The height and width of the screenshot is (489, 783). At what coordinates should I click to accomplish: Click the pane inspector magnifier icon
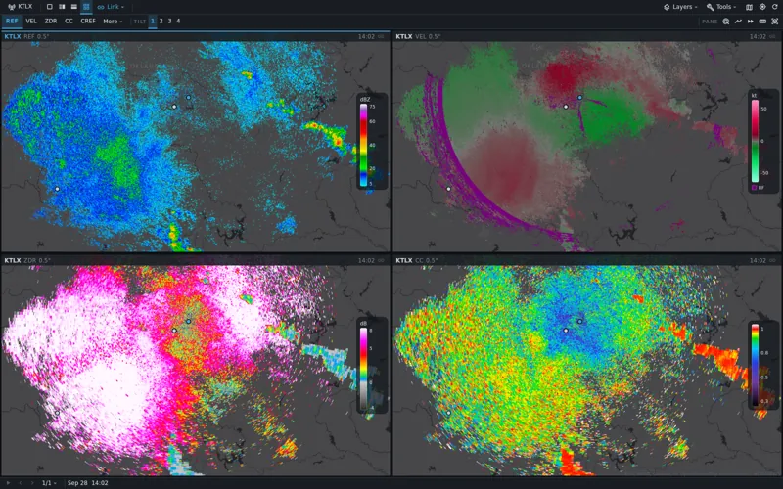tap(726, 22)
